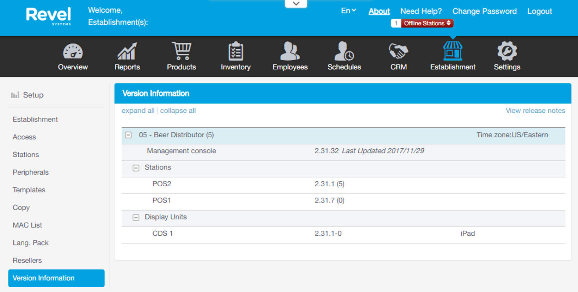Image resolution: width=578 pixels, height=292 pixels.
Task: Click the Reports label in navigation
Action: tap(127, 67)
